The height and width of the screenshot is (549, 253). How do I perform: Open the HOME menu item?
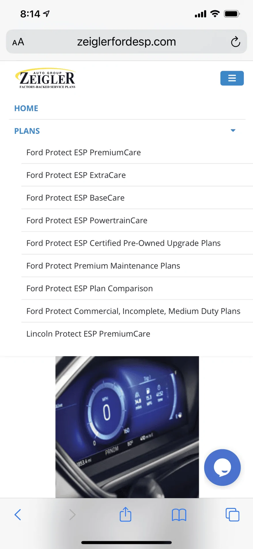pos(26,108)
